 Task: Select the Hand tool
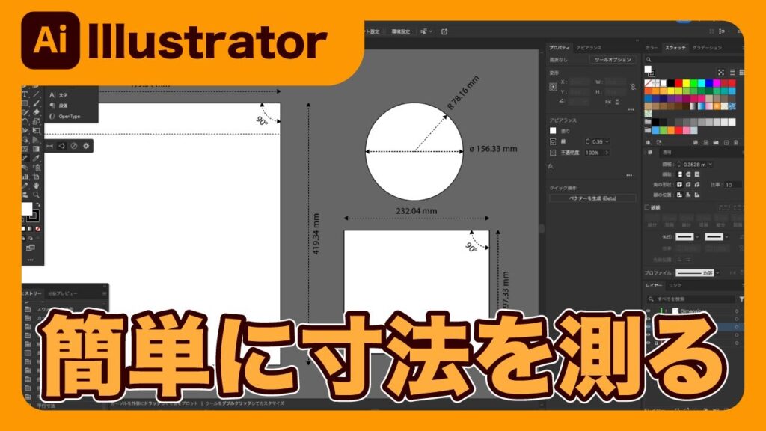tap(36, 186)
